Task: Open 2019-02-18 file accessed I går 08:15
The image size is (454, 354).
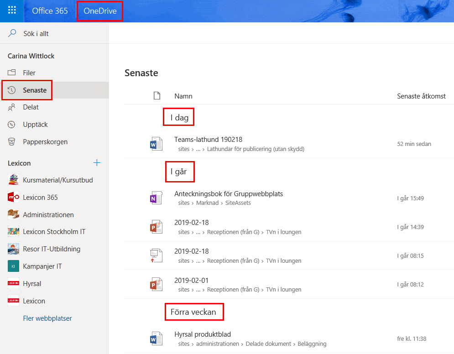Action: tap(191, 251)
